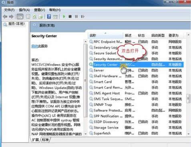
Task: Click the Back arrow toolbar icon
Action: point(5,17)
